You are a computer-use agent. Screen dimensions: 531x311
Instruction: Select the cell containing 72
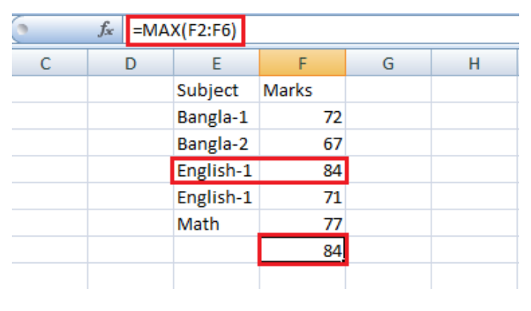pyautogui.click(x=302, y=117)
